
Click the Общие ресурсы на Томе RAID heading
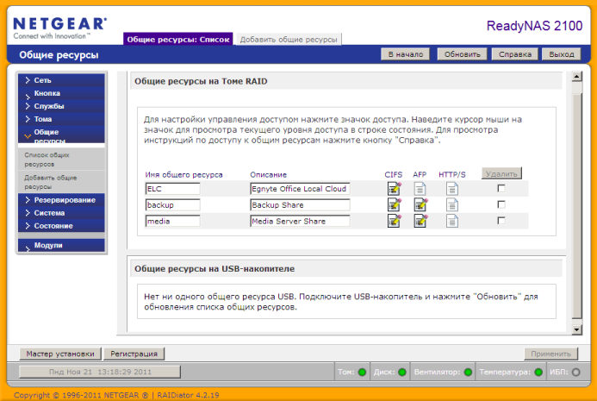(201, 81)
